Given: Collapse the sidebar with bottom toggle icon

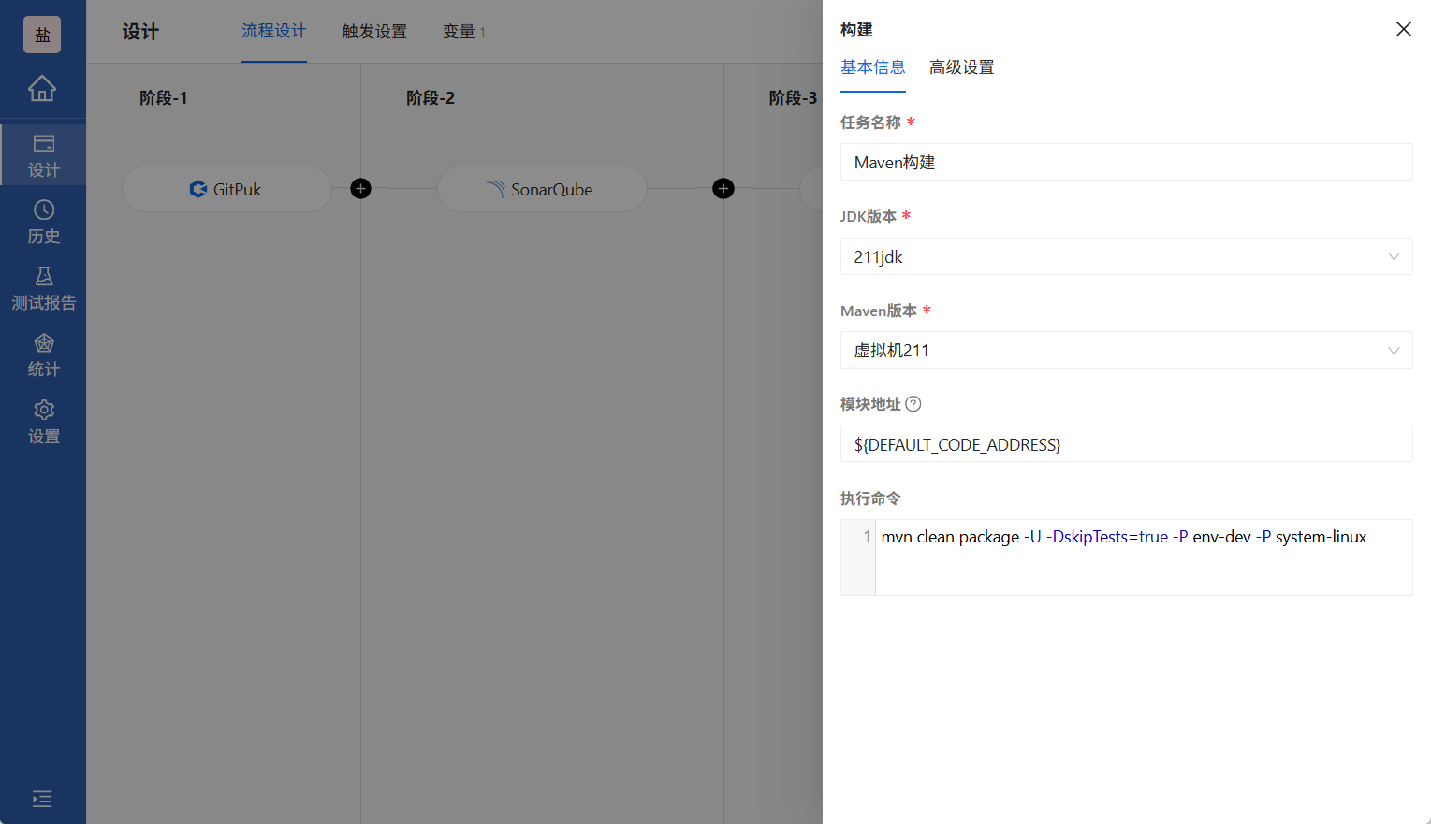Looking at the screenshot, I should (42, 800).
